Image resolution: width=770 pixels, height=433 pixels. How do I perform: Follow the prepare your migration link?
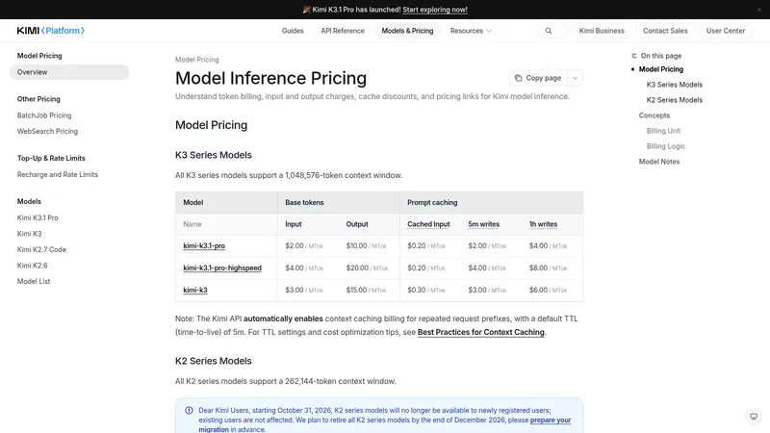point(551,420)
